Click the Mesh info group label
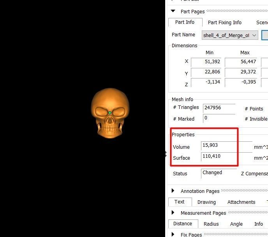 coord(182,100)
